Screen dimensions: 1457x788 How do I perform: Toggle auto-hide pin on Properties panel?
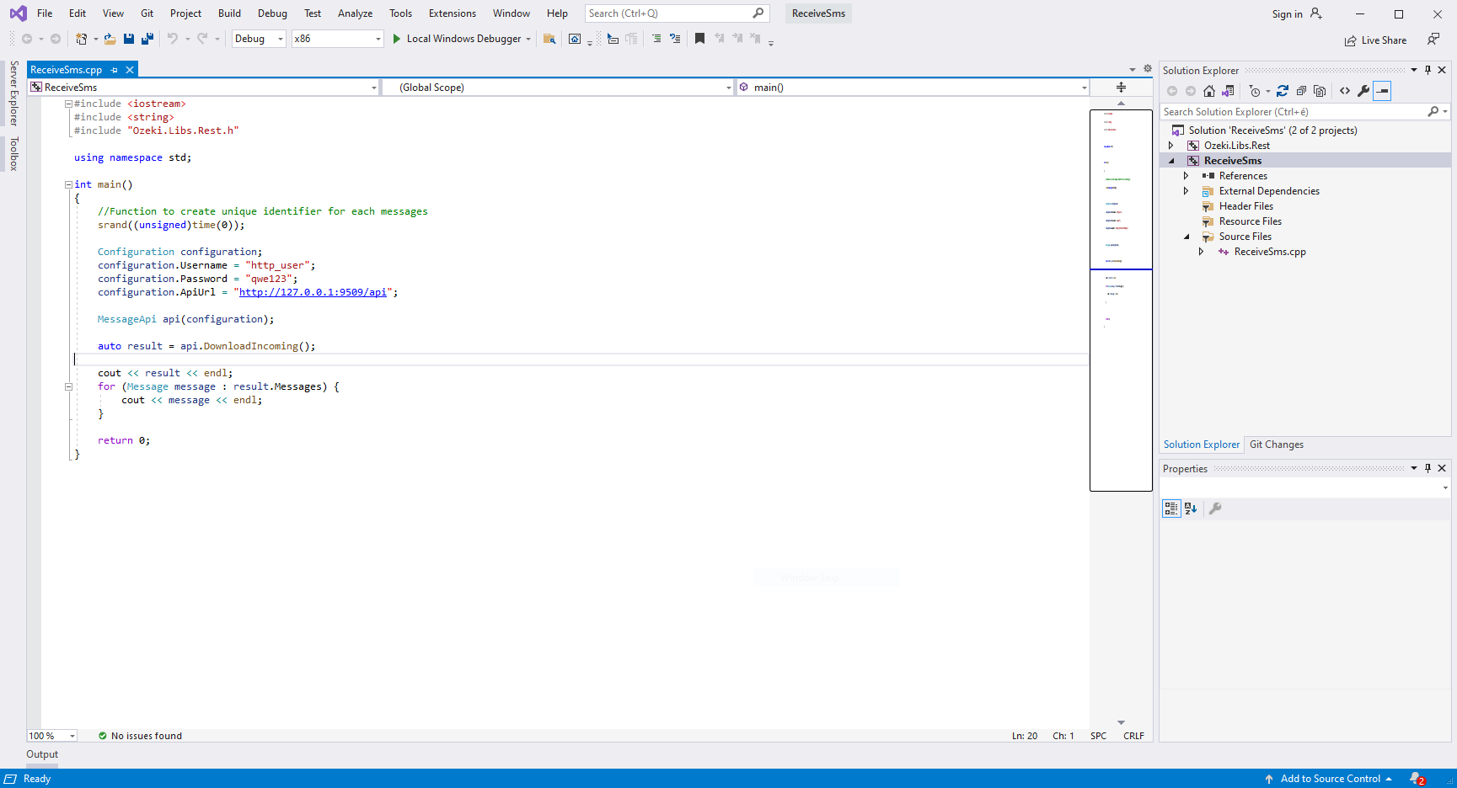[x=1428, y=468]
